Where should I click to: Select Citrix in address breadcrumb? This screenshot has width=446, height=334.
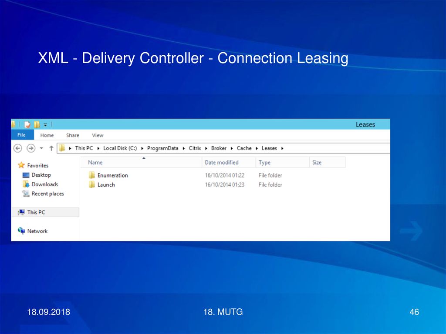point(195,148)
